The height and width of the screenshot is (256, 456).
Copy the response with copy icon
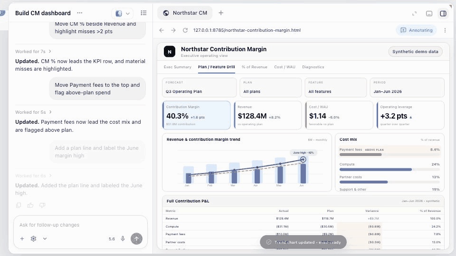tap(19, 205)
